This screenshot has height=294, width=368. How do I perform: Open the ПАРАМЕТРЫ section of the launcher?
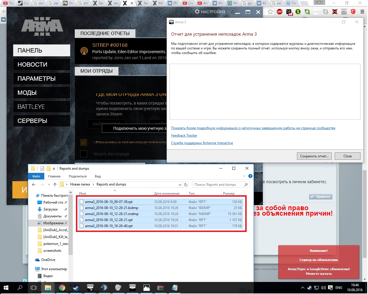(42, 79)
